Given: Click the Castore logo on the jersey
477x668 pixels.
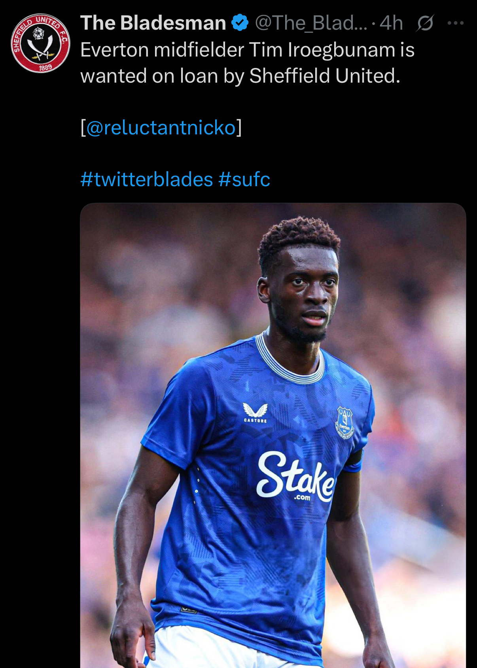Looking at the screenshot, I should pos(255,413).
